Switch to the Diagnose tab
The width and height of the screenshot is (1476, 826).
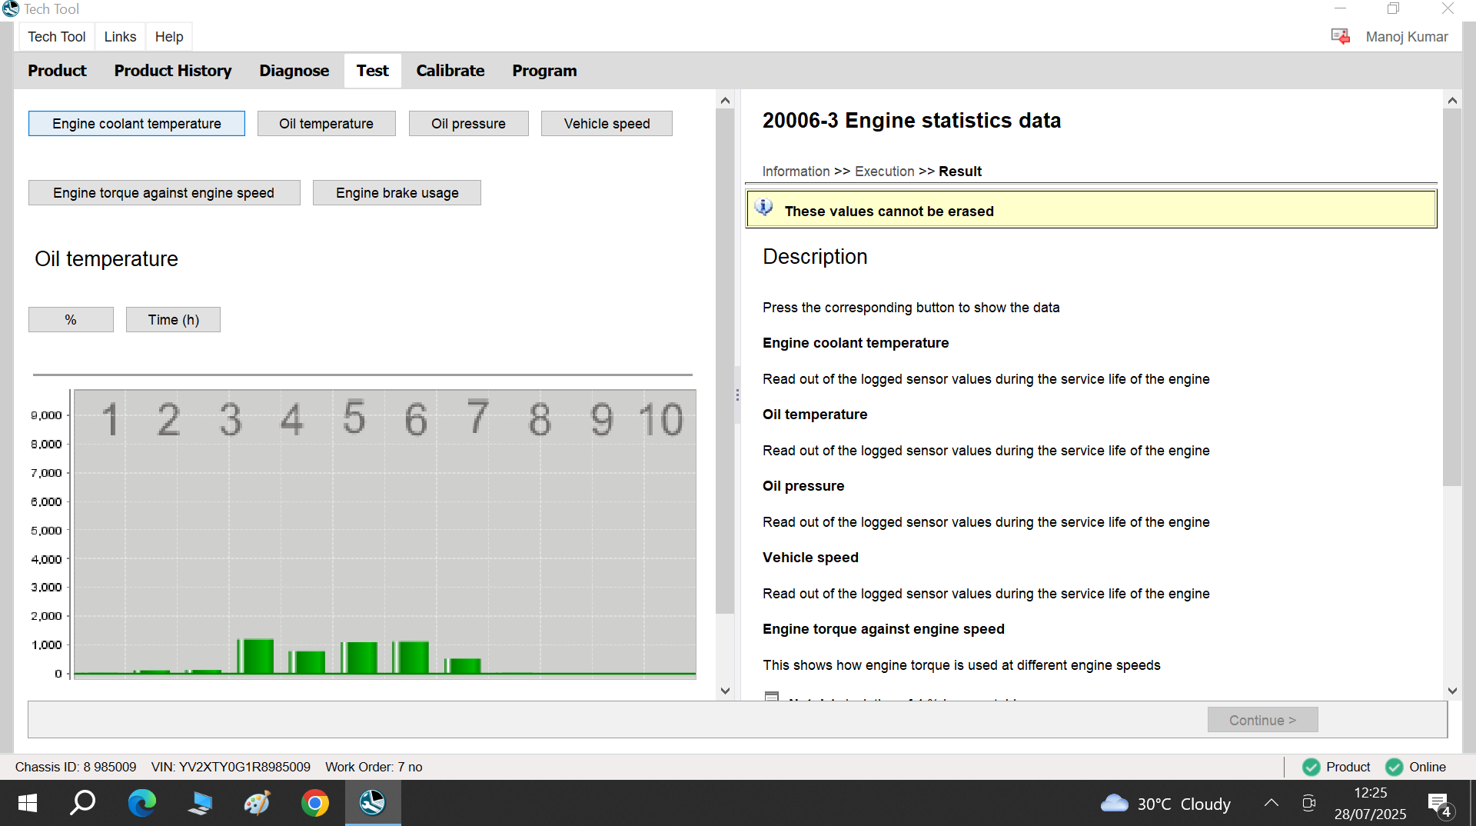[294, 71]
